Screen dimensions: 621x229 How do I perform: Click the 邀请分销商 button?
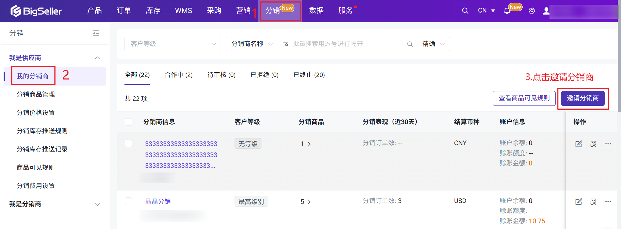pos(582,98)
